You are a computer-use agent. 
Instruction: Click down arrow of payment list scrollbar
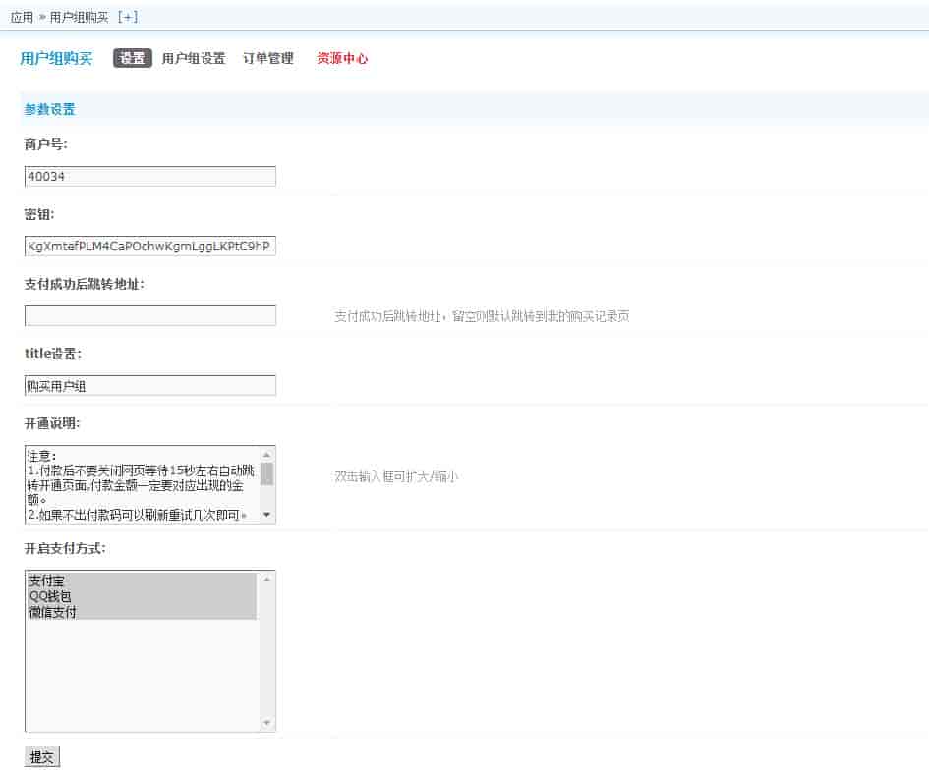tap(267, 724)
